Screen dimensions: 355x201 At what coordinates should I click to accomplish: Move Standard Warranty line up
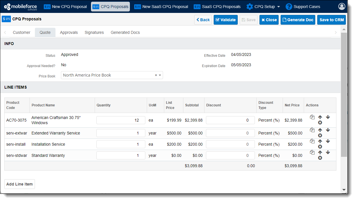coord(320,153)
